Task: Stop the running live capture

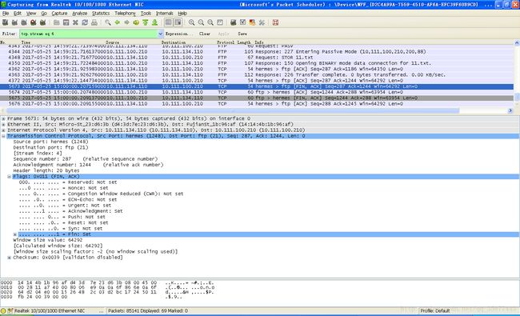Action: [x=33, y=22]
